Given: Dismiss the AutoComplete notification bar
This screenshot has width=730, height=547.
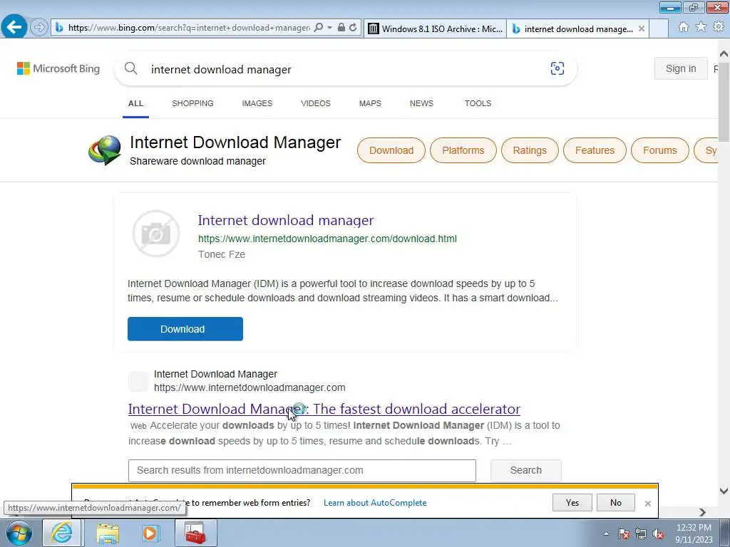Looking at the screenshot, I should click(x=647, y=504).
